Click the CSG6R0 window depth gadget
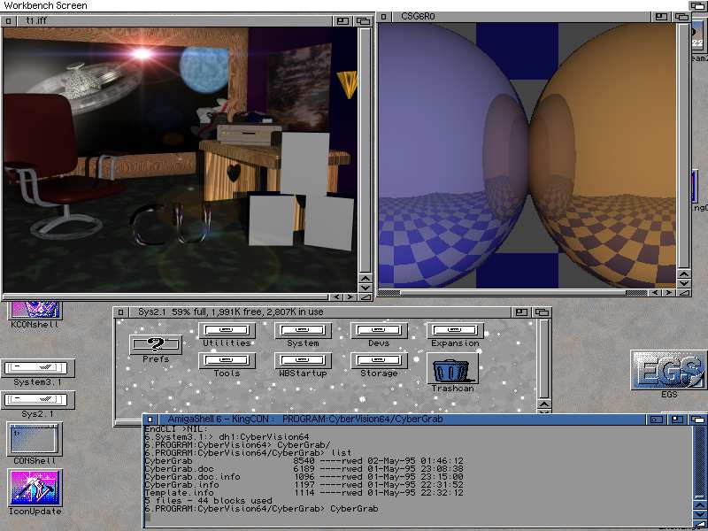 [x=681, y=17]
